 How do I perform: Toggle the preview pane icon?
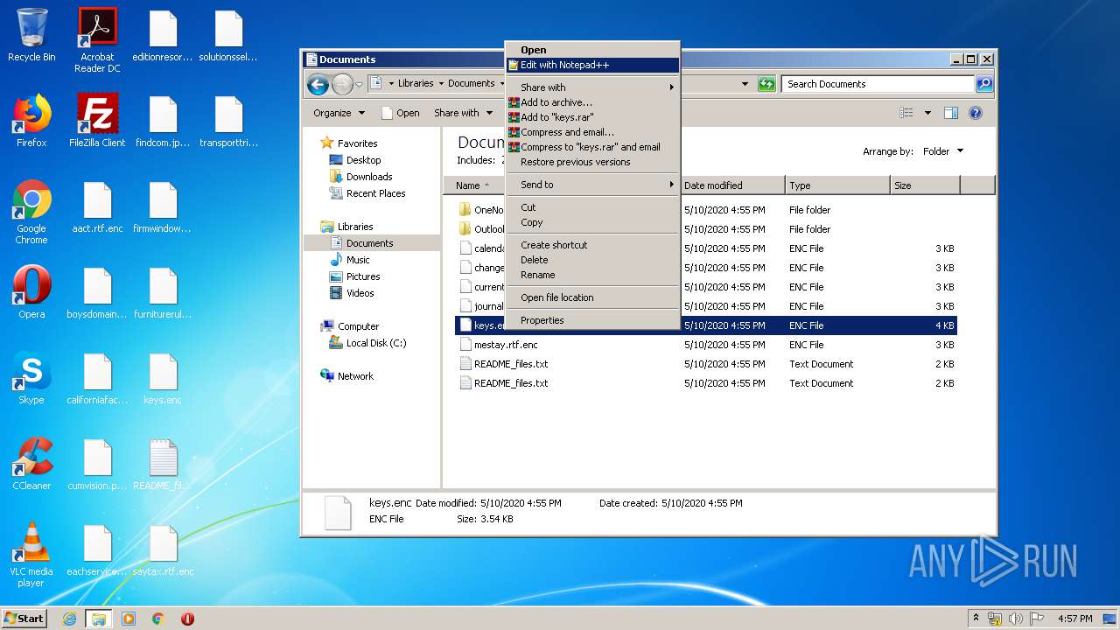click(x=951, y=113)
